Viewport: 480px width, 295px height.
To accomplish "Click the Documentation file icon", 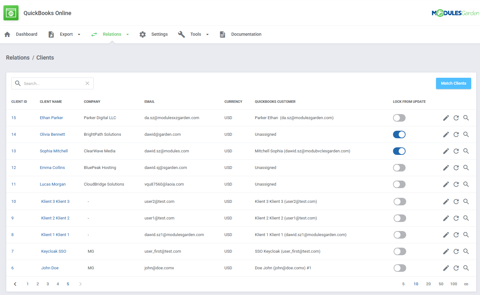I will [x=222, y=34].
